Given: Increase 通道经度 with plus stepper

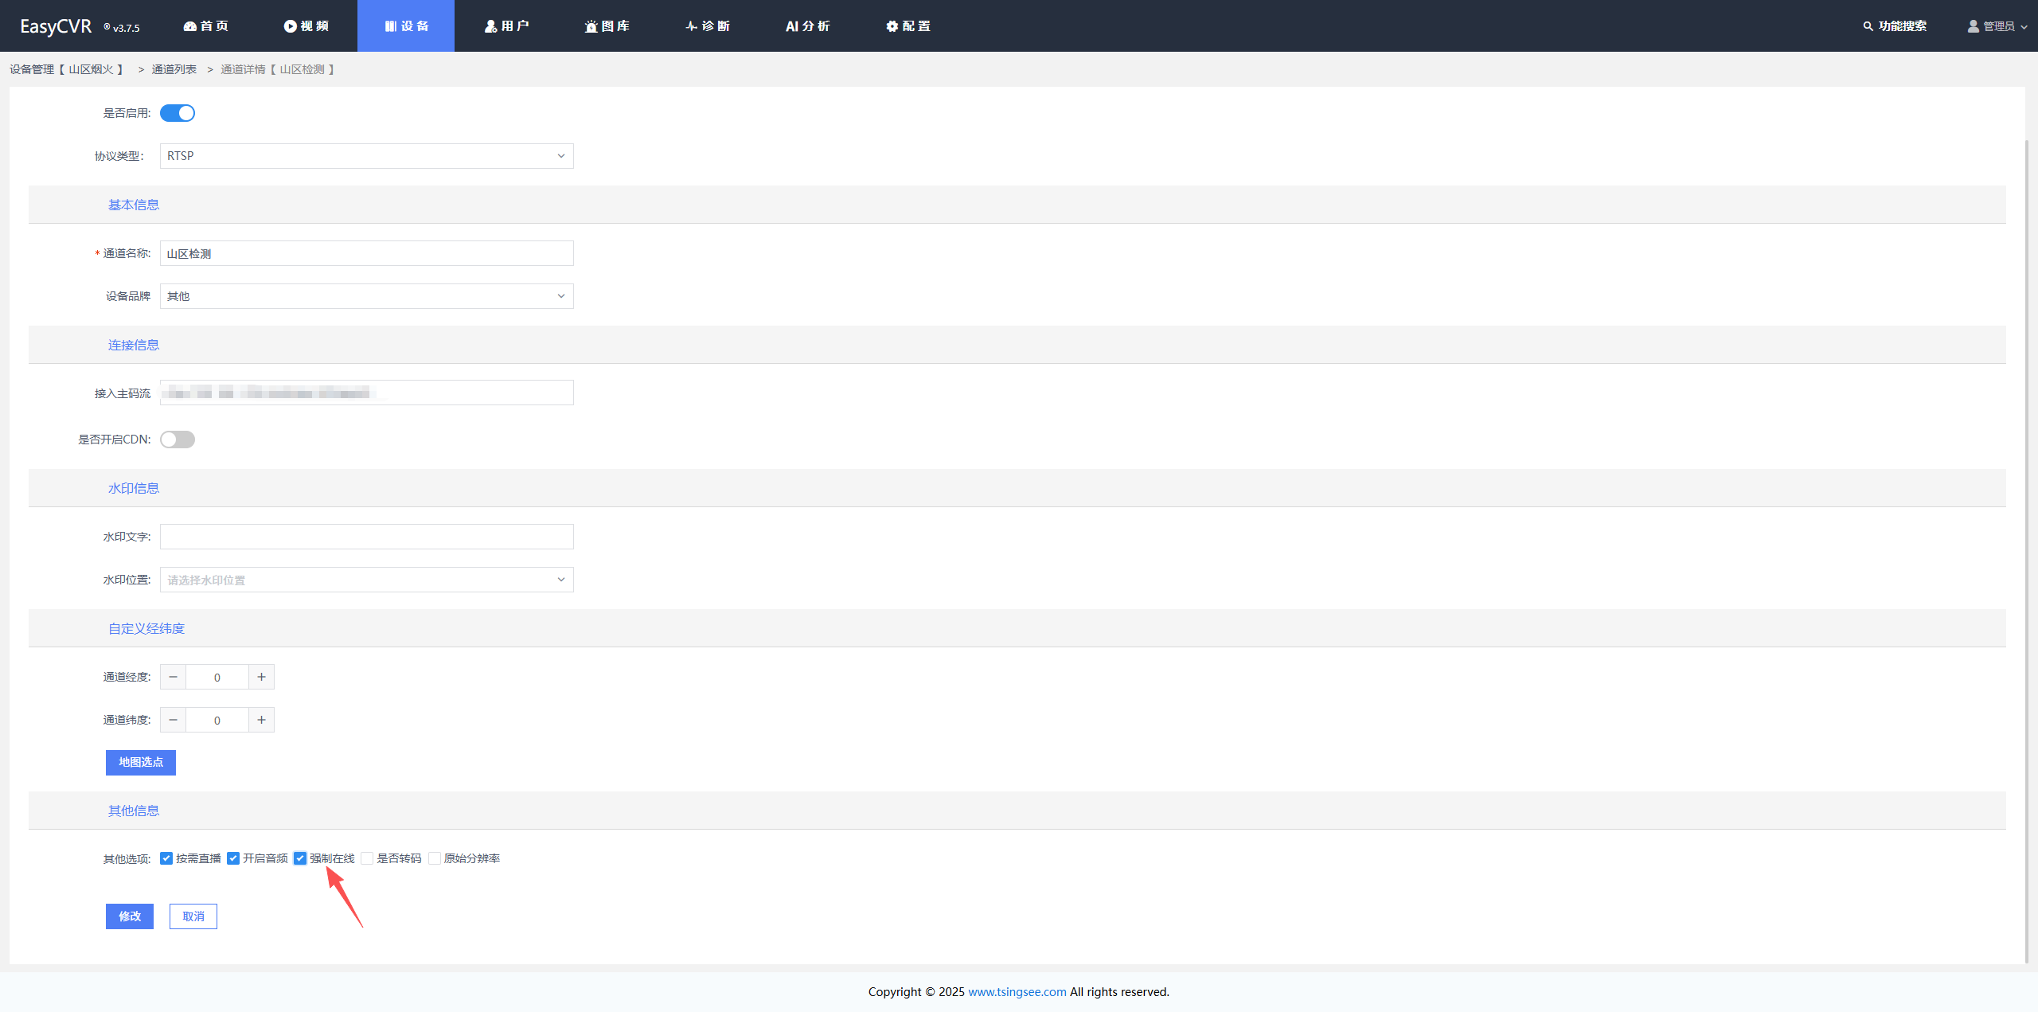Looking at the screenshot, I should pyautogui.click(x=261, y=677).
